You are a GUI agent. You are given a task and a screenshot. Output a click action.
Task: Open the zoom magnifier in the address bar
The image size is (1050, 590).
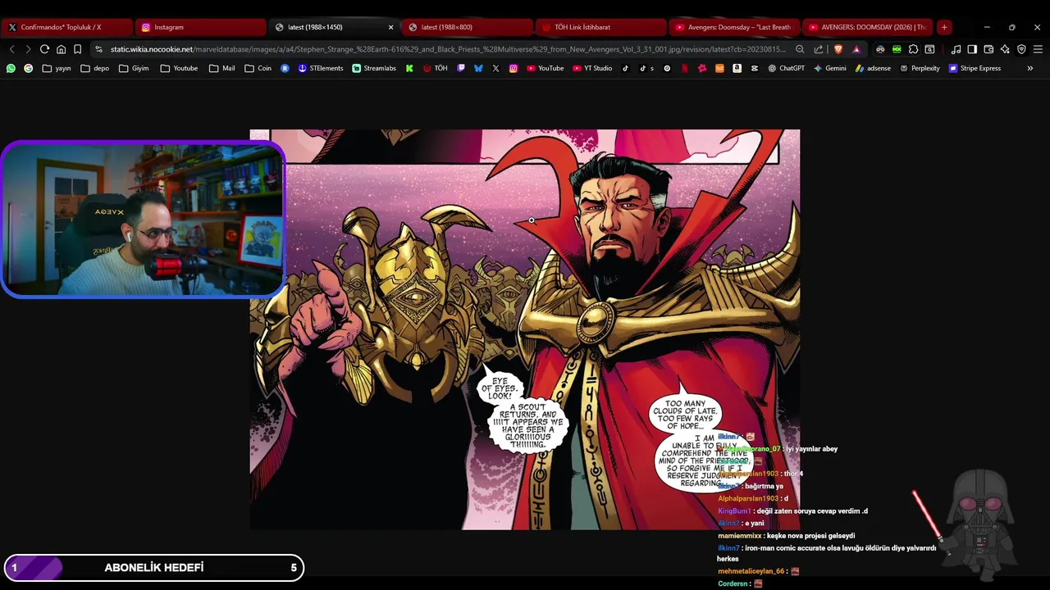click(x=800, y=49)
